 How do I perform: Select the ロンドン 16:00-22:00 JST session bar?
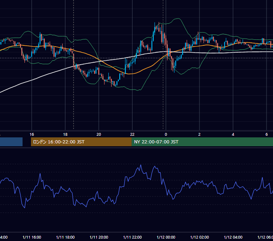click(x=81, y=142)
